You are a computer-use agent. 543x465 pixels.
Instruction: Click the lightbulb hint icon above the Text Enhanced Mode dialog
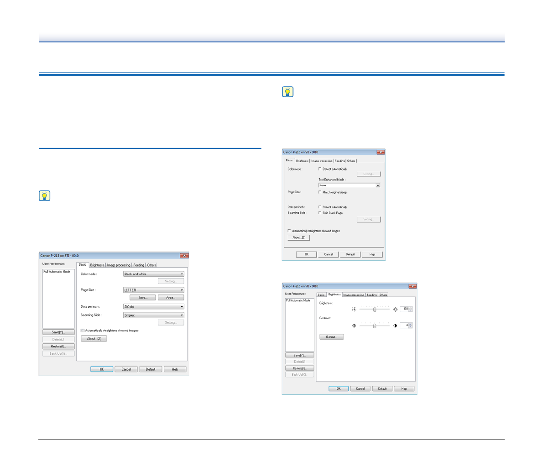[287, 92]
